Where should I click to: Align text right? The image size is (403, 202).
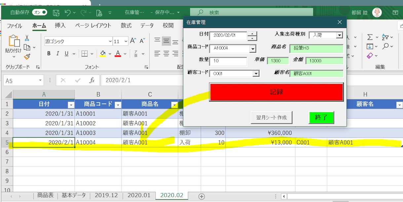tap(175, 53)
